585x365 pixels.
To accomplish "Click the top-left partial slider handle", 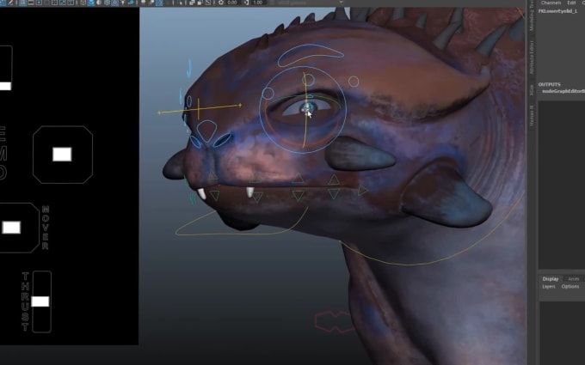I will 5,86.
